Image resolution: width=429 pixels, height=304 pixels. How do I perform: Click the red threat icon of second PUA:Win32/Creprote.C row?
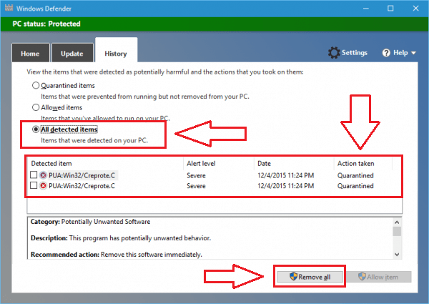[x=43, y=186]
